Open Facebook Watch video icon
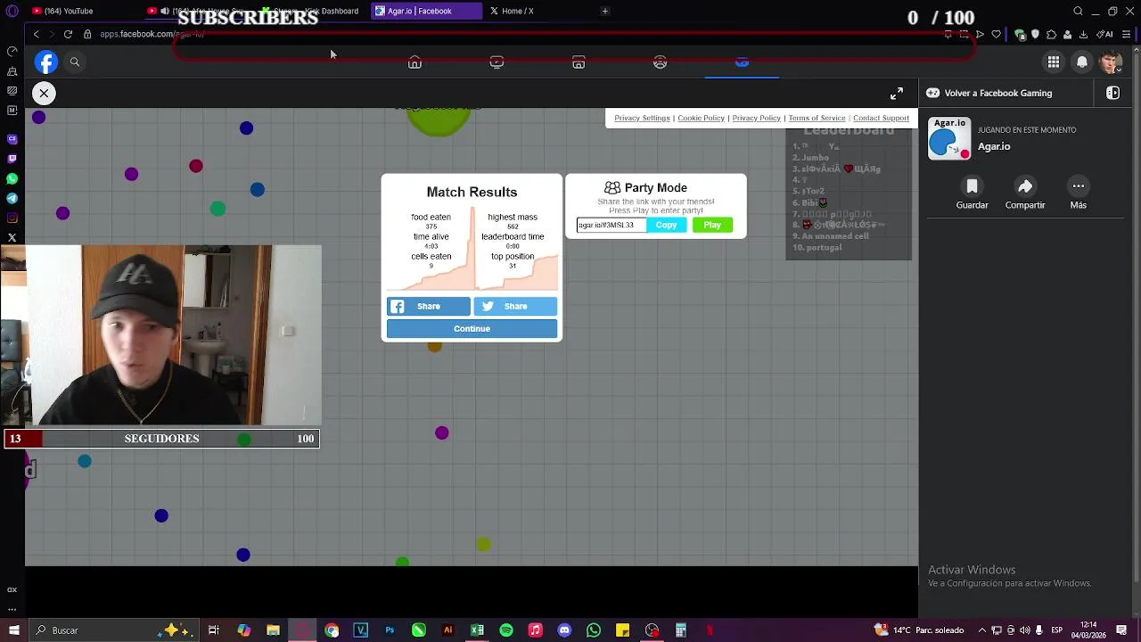1141x642 pixels. pos(497,62)
